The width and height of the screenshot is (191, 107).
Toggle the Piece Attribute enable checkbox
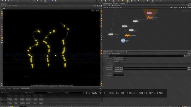point(104,64)
